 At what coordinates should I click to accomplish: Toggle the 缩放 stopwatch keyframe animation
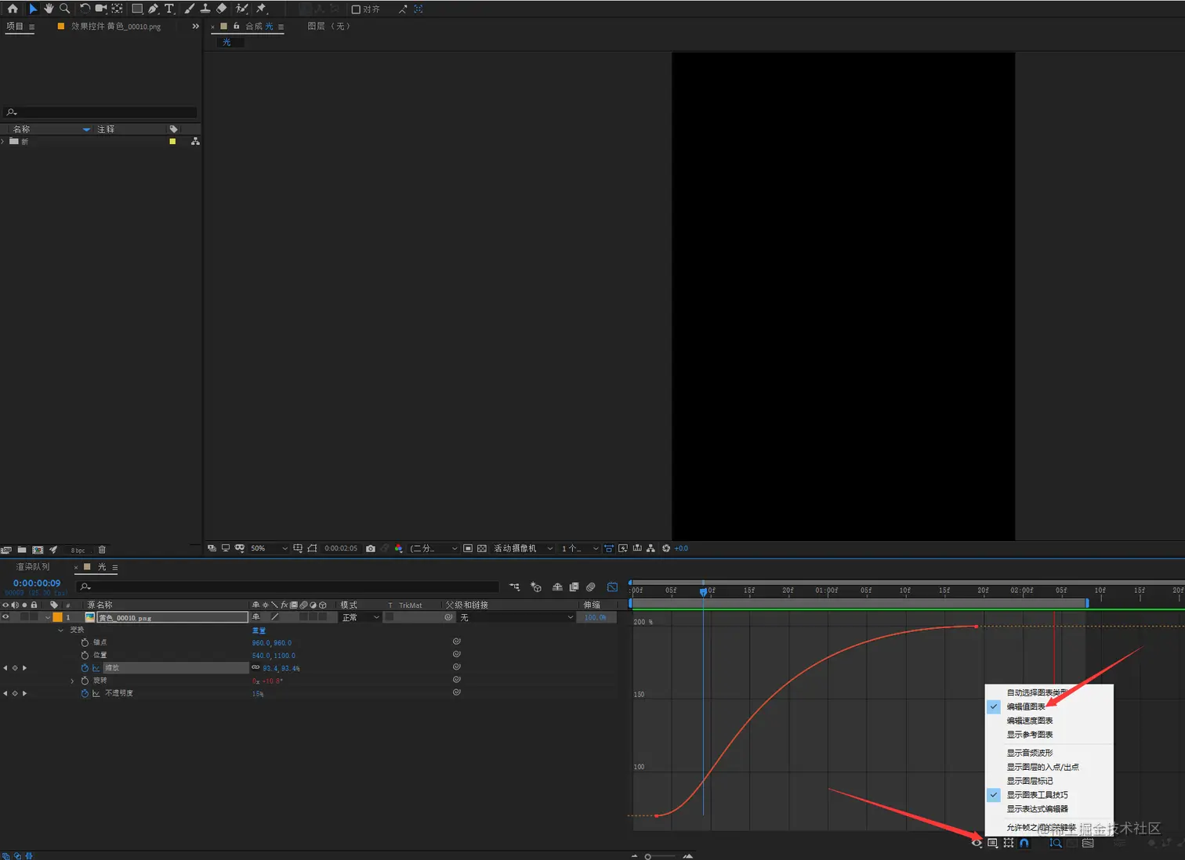click(x=85, y=668)
